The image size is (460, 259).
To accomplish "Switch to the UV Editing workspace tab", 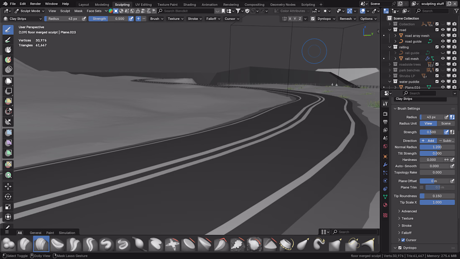I will point(143,5).
